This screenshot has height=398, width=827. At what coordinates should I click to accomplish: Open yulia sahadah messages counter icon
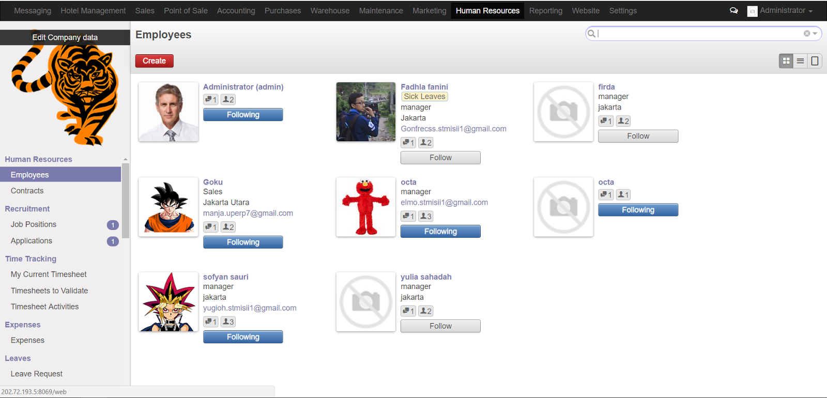pyautogui.click(x=408, y=311)
